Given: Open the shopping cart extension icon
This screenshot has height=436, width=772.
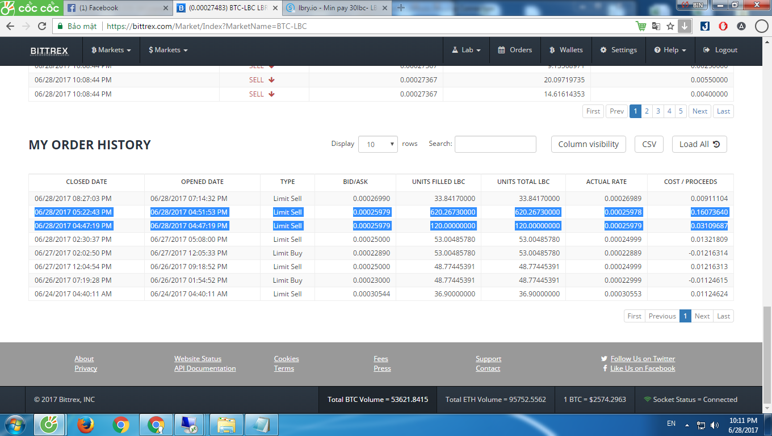Looking at the screenshot, I should click(641, 26).
